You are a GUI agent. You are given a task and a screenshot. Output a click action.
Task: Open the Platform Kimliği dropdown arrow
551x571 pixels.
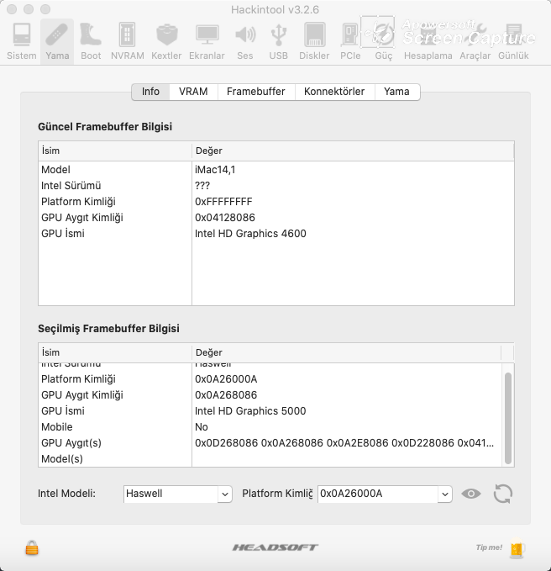(444, 494)
